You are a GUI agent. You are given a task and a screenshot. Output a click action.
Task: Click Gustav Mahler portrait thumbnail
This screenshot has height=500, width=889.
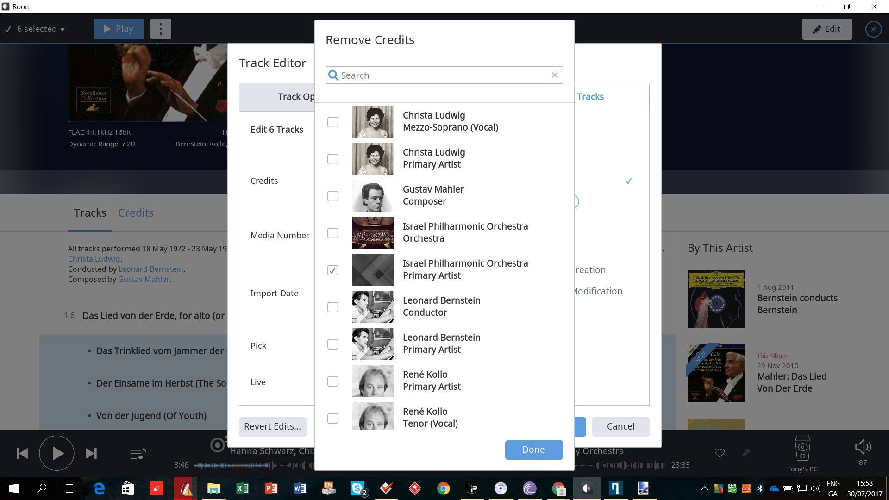pos(373,196)
